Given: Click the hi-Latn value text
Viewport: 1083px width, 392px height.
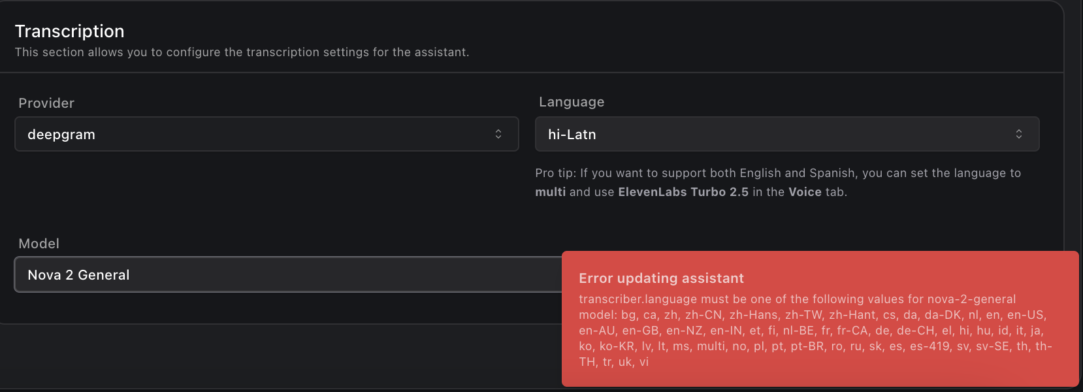Looking at the screenshot, I should (572, 135).
